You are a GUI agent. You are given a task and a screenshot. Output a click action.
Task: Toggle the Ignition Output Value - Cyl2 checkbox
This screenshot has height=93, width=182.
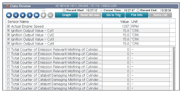point(8,35)
